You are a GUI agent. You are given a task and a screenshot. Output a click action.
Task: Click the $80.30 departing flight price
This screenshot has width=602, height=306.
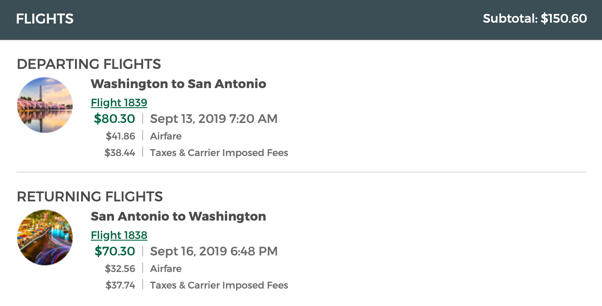coord(115,119)
